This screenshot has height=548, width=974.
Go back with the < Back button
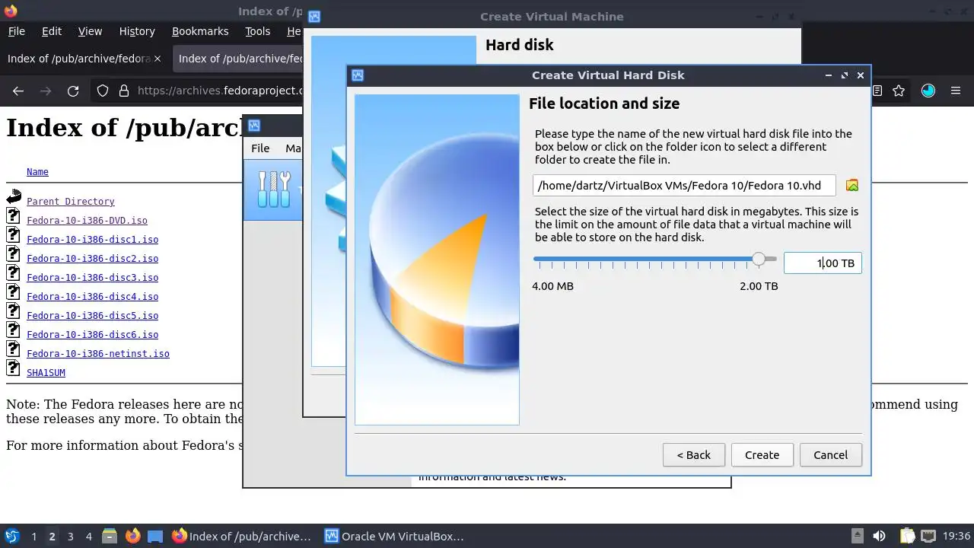point(693,455)
